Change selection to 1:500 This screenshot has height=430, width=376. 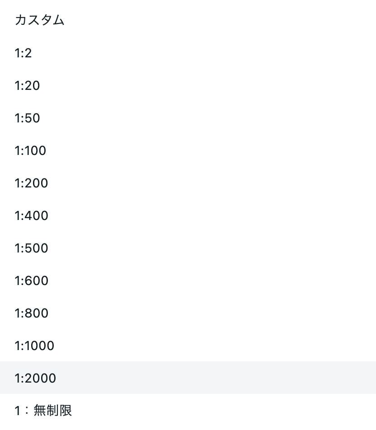188,248
